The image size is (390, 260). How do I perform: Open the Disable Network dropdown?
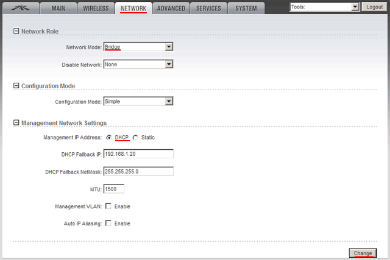[x=138, y=65]
